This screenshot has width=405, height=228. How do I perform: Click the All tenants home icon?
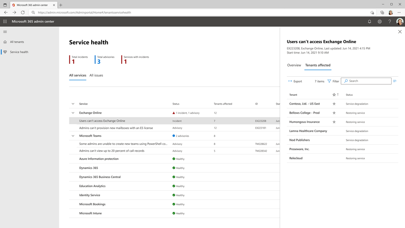[x=5, y=42]
